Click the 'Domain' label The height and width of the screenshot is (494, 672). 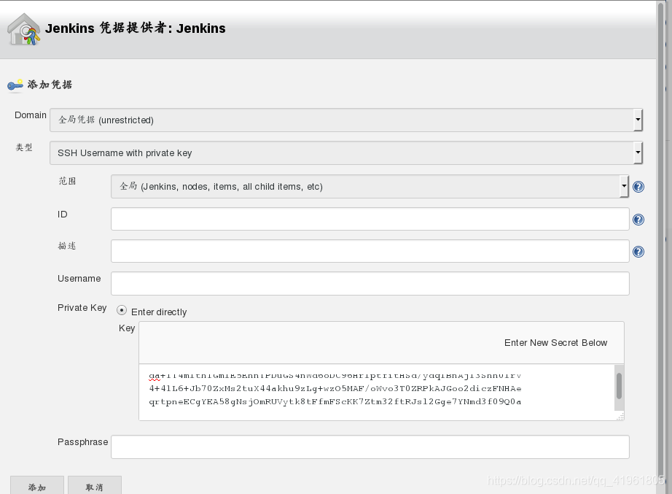31,115
